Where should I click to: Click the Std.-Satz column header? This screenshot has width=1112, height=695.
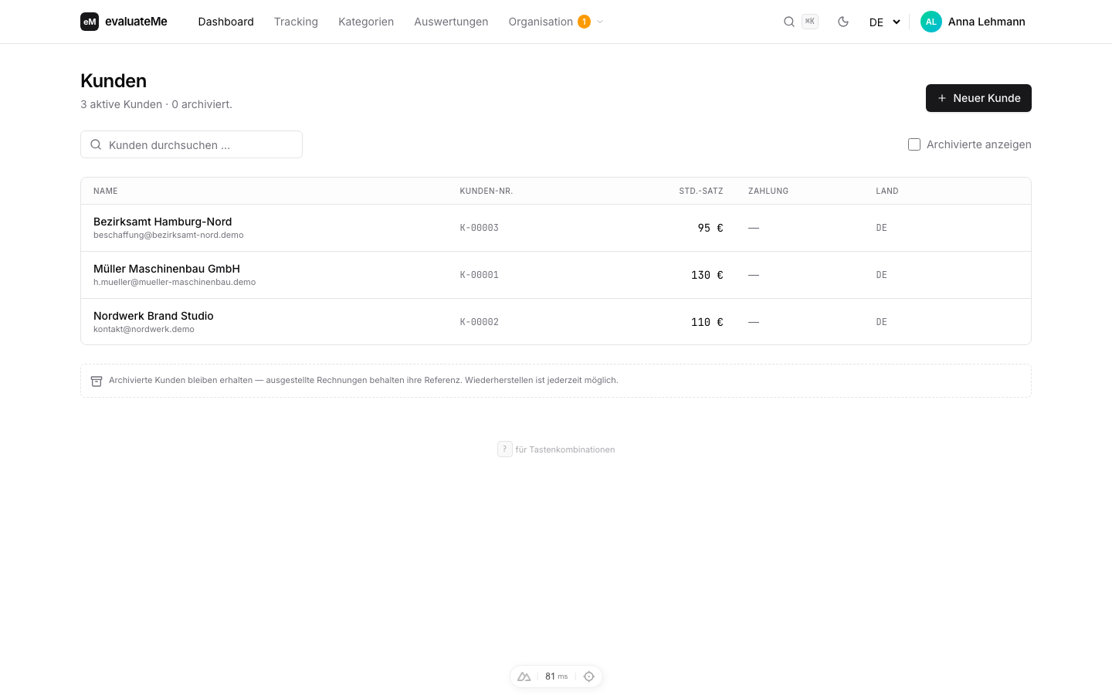click(x=701, y=191)
